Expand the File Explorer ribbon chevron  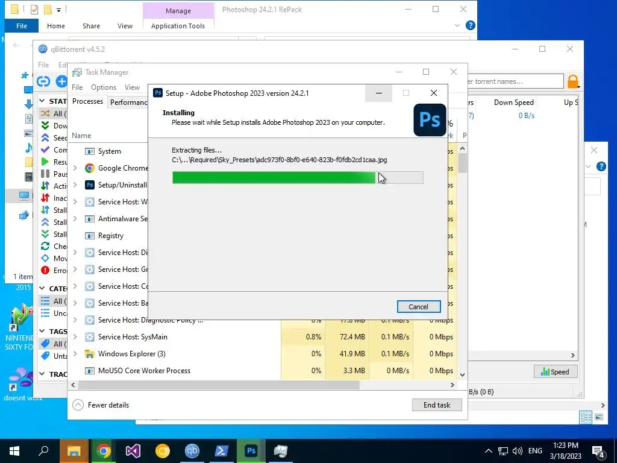(x=457, y=25)
